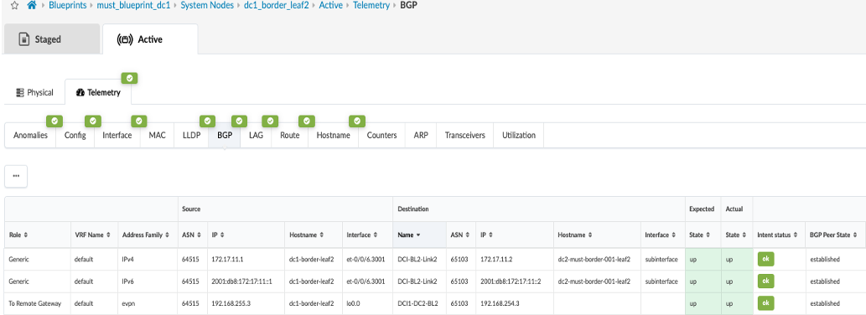This screenshot has height=315, width=866.
Task: Select the Telemetry tab
Action: pos(98,92)
